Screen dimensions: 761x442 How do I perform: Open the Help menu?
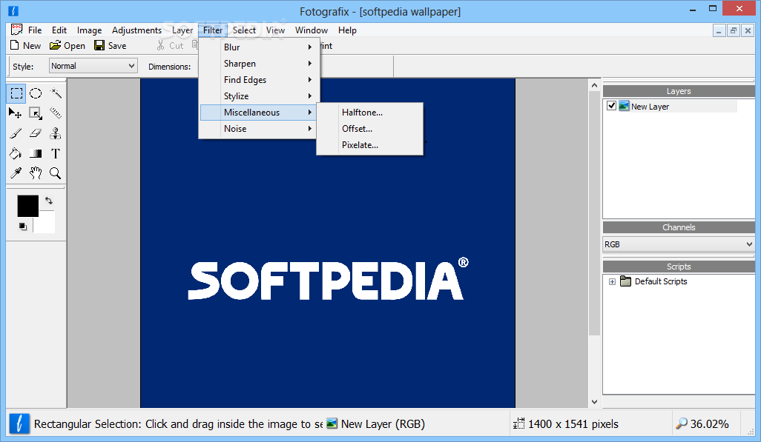[x=348, y=30]
